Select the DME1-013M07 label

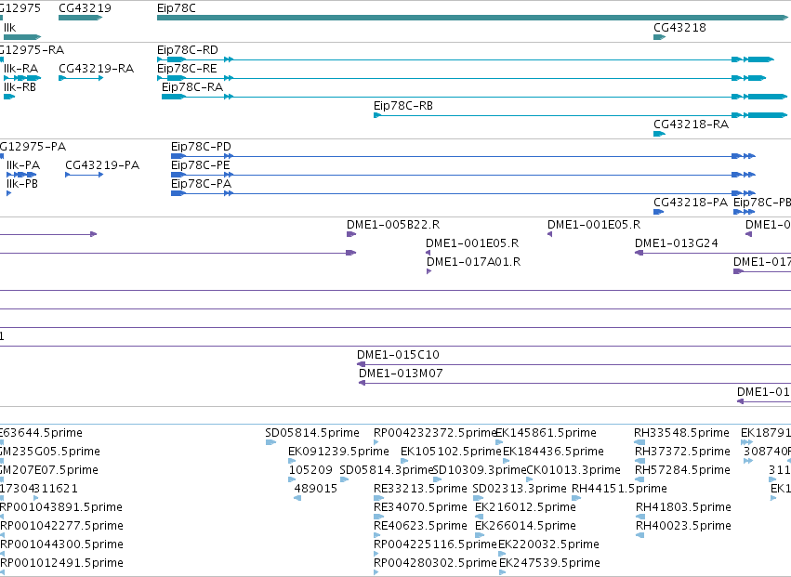point(401,374)
